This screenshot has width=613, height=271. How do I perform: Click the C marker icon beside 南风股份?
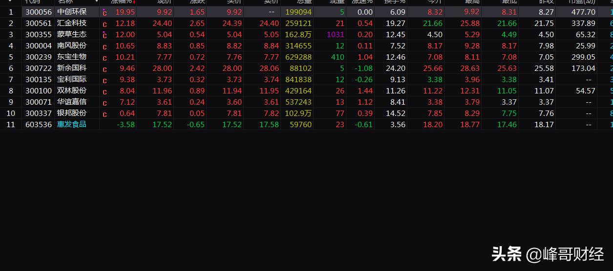105,46
